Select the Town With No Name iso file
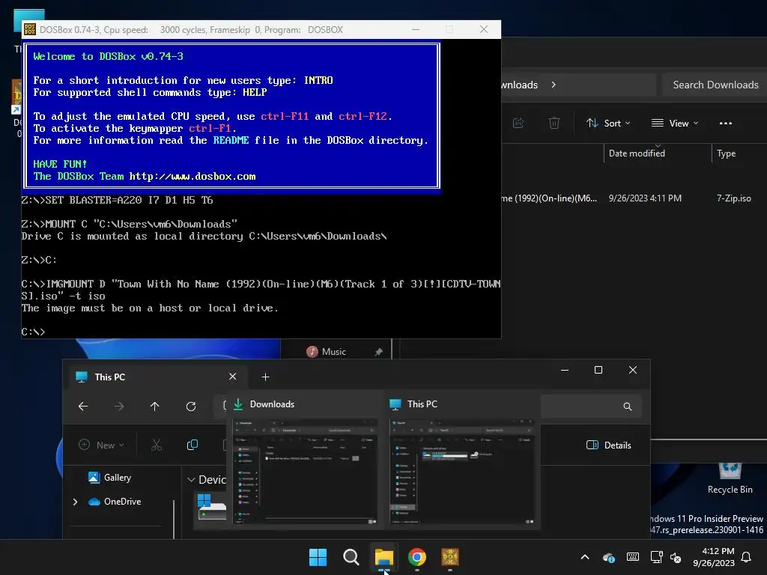 [549, 198]
